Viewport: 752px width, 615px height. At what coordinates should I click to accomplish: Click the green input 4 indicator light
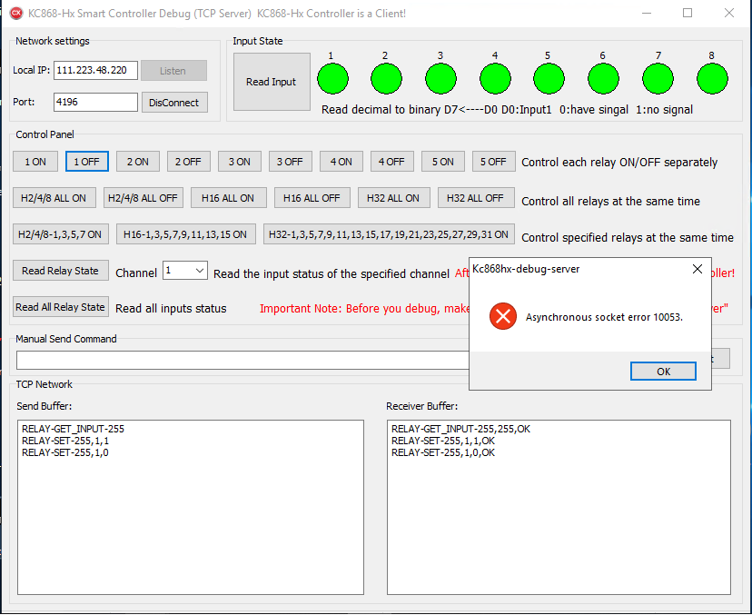point(495,79)
